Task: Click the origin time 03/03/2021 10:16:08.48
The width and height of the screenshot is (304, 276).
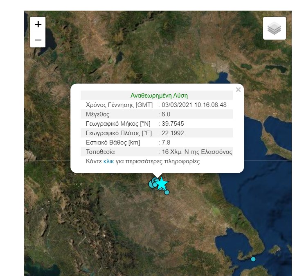Action: click(x=194, y=105)
